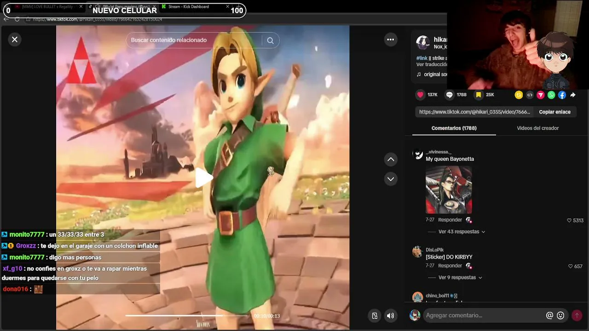
Task: Reply to the DO KIRBYY comment
Action: pyautogui.click(x=450, y=266)
